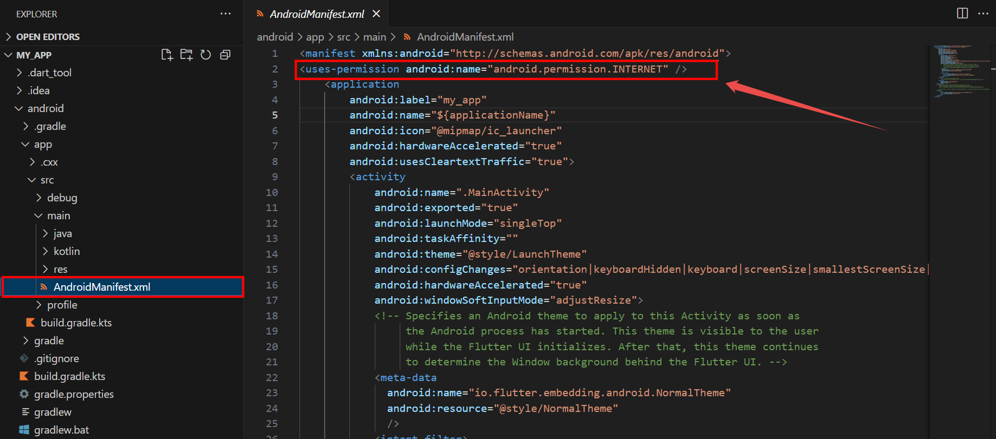Expand the gradle folder
The image size is (996, 439).
point(26,340)
